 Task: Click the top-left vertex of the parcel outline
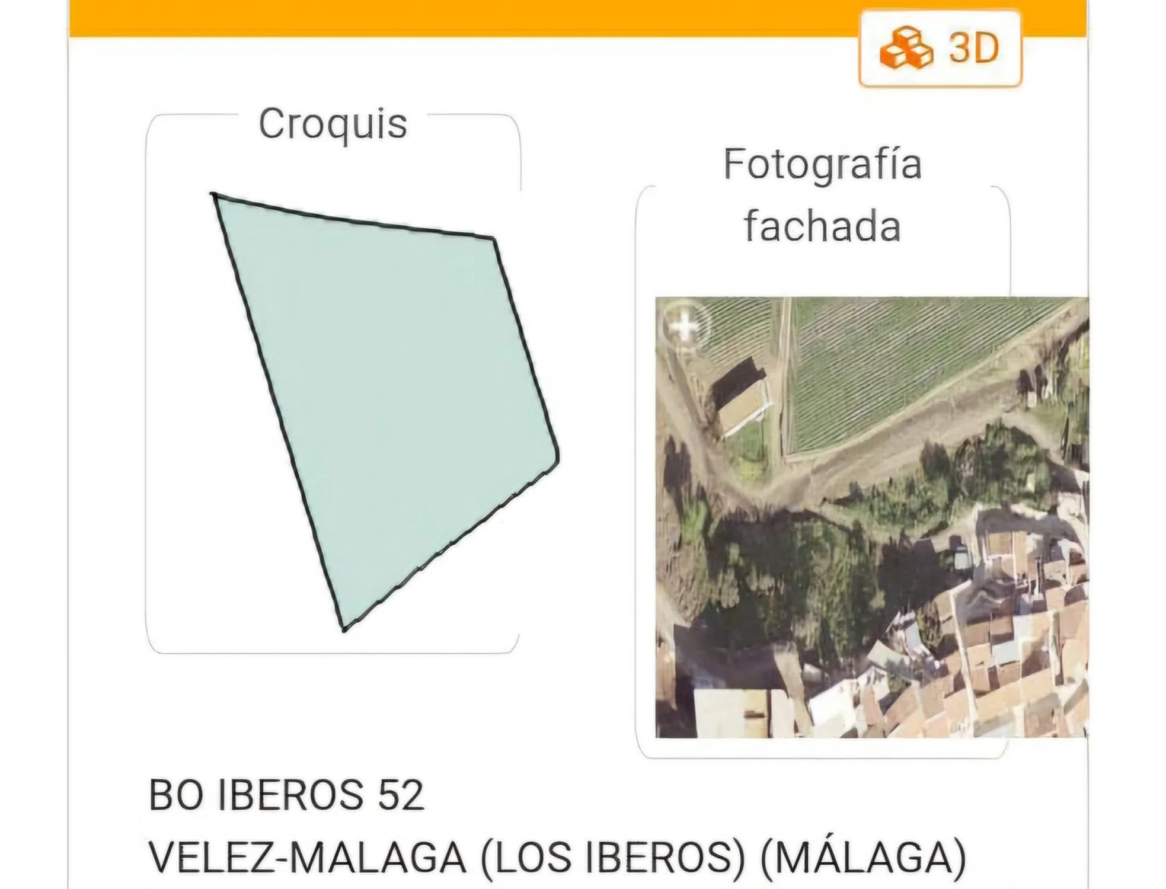pyautogui.click(x=214, y=196)
